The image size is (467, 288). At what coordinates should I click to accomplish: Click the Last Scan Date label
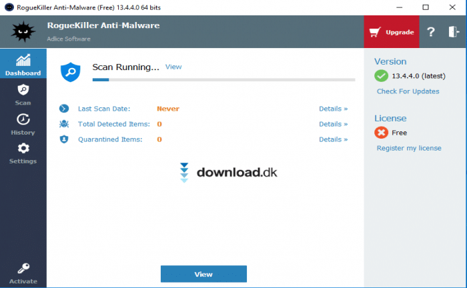(x=104, y=109)
